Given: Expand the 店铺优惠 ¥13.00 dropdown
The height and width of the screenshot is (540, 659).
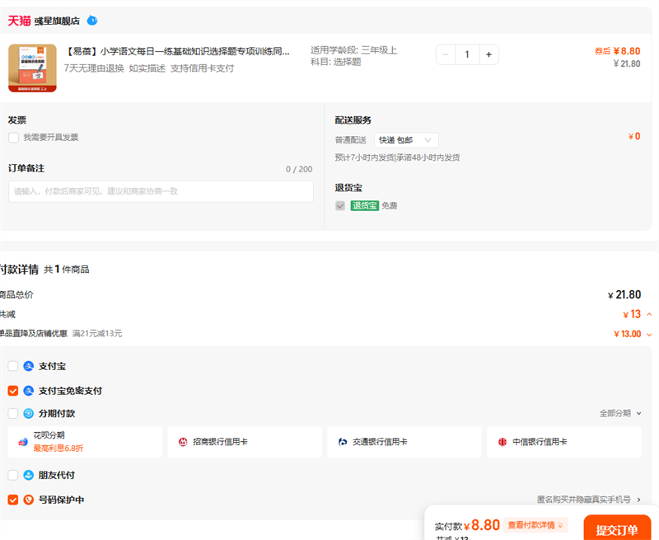Looking at the screenshot, I should pyautogui.click(x=649, y=334).
